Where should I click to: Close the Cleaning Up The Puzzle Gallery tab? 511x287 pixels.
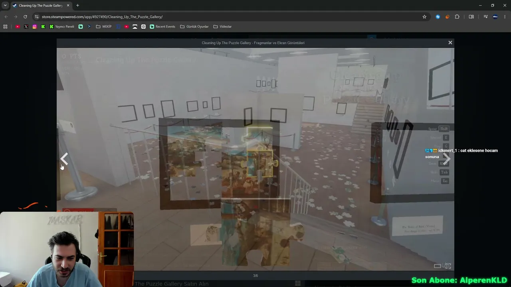[x=68, y=6]
